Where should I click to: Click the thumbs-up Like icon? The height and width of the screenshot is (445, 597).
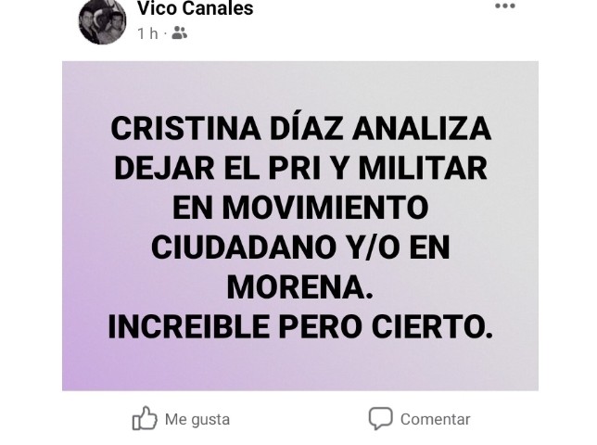(145, 418)
